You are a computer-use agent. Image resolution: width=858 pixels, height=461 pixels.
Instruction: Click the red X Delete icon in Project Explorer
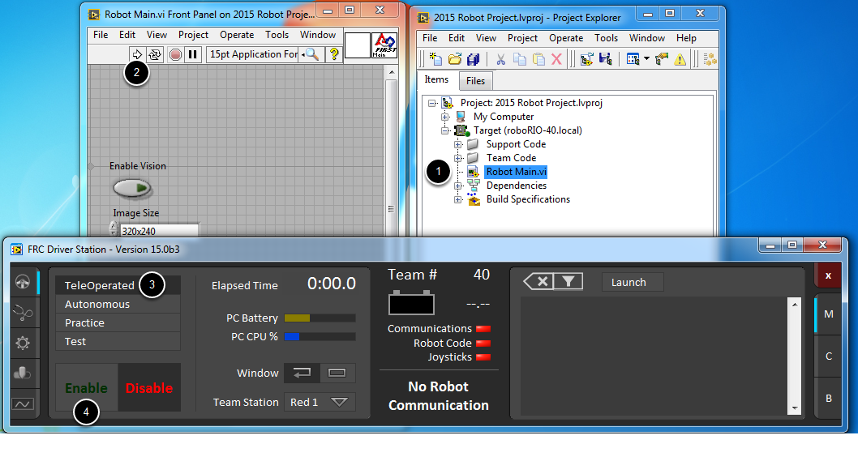coord(556,59)
